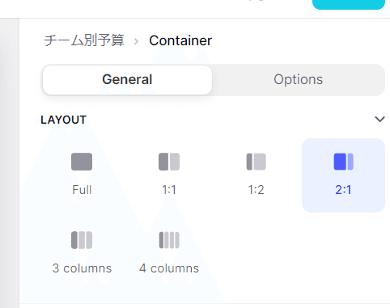The image size is (390, 308).
Task: Open the Options tab
Action: coord(299,80)
